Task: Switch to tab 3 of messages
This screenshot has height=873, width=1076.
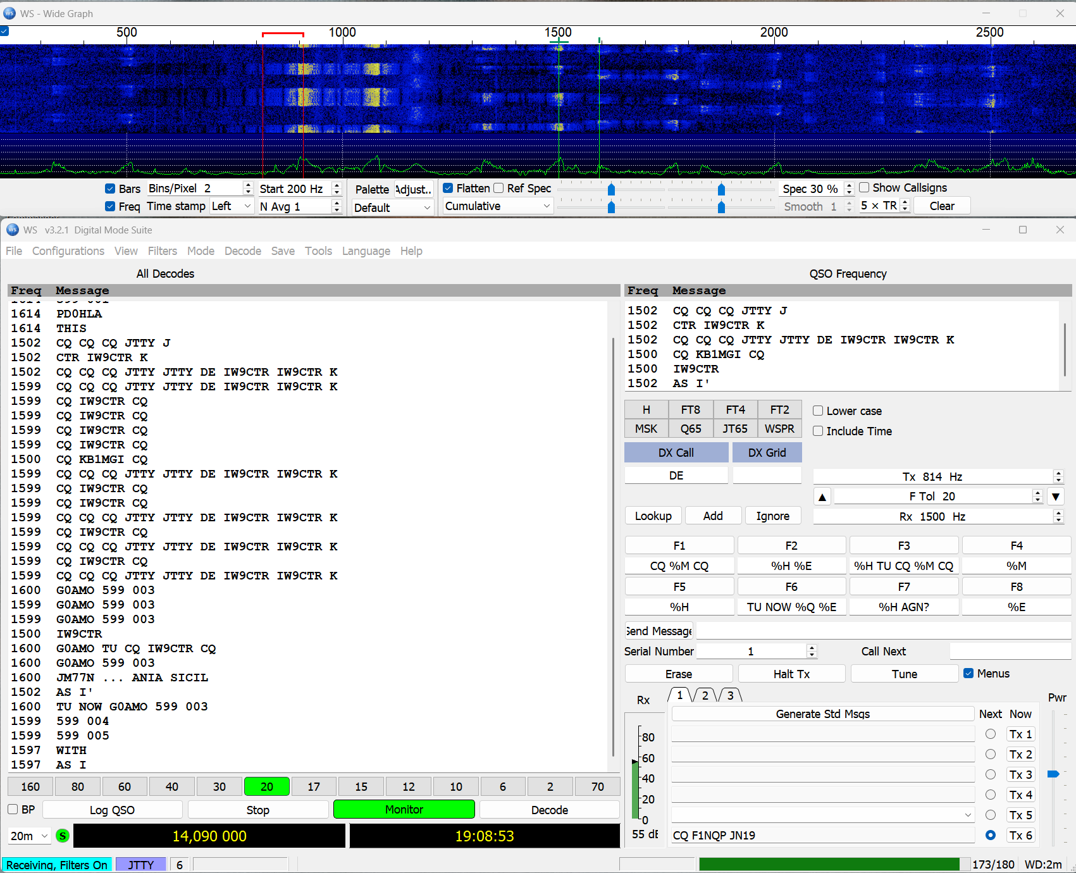Action: point(730,695)
